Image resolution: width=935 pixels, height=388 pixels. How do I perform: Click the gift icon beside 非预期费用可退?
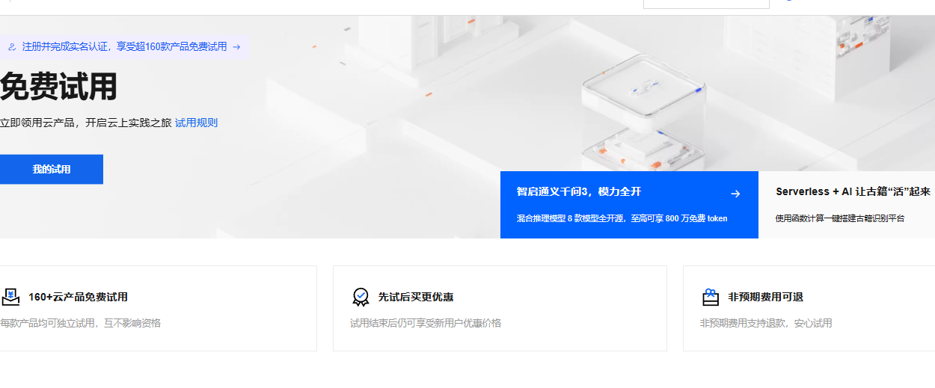click(x=711, y=297)
